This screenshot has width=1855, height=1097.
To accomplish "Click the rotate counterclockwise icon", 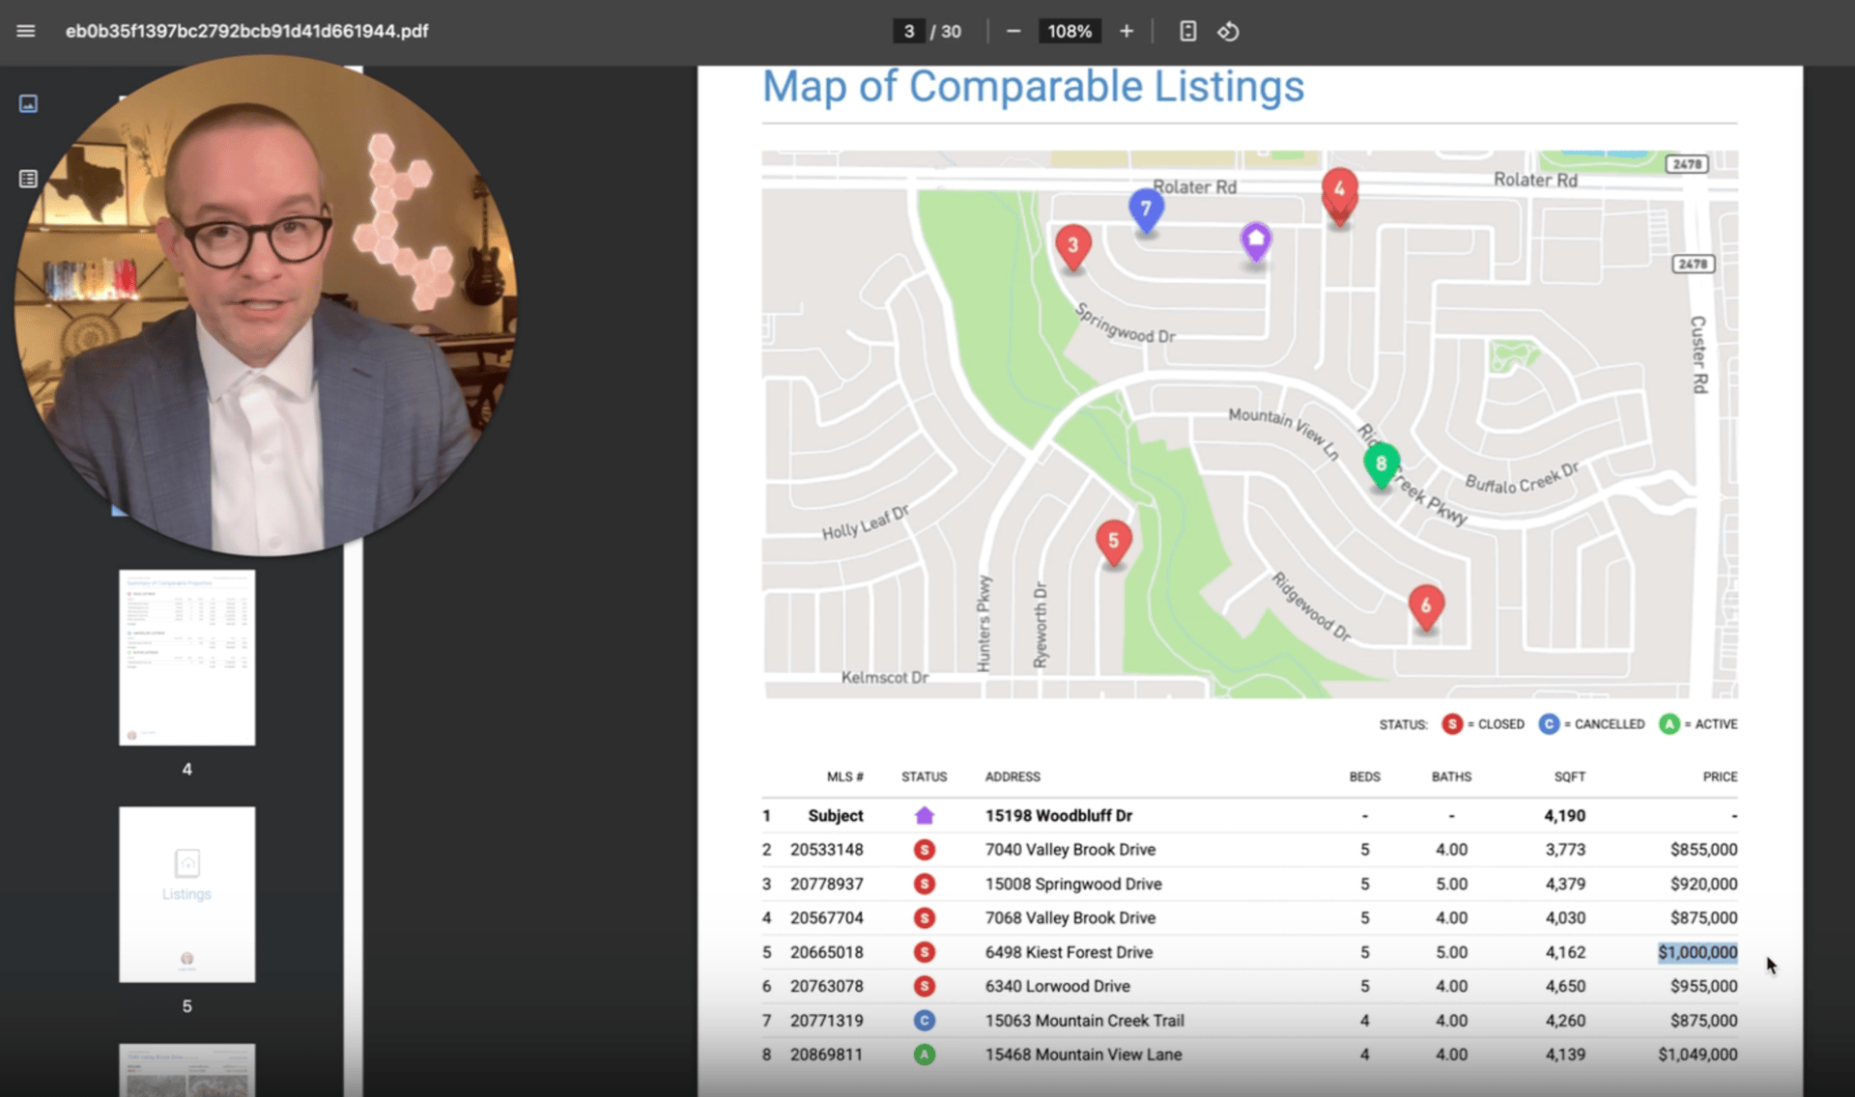I will pos(1228,31).
